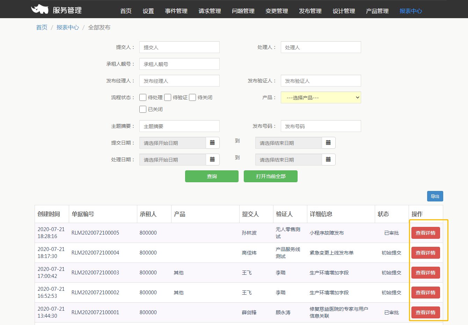Click 全部发布 breadcrumb text
The width and height of the screenshot is (468, 325).
[x=99, y=27]
